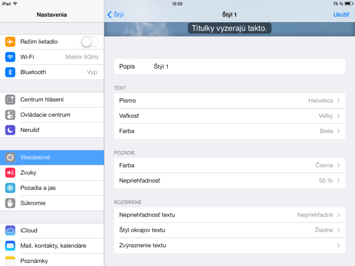Tap the Vyp. Bluetooth status value
The width and height of the screenshot is (355, 266).
tap(93, 73)
